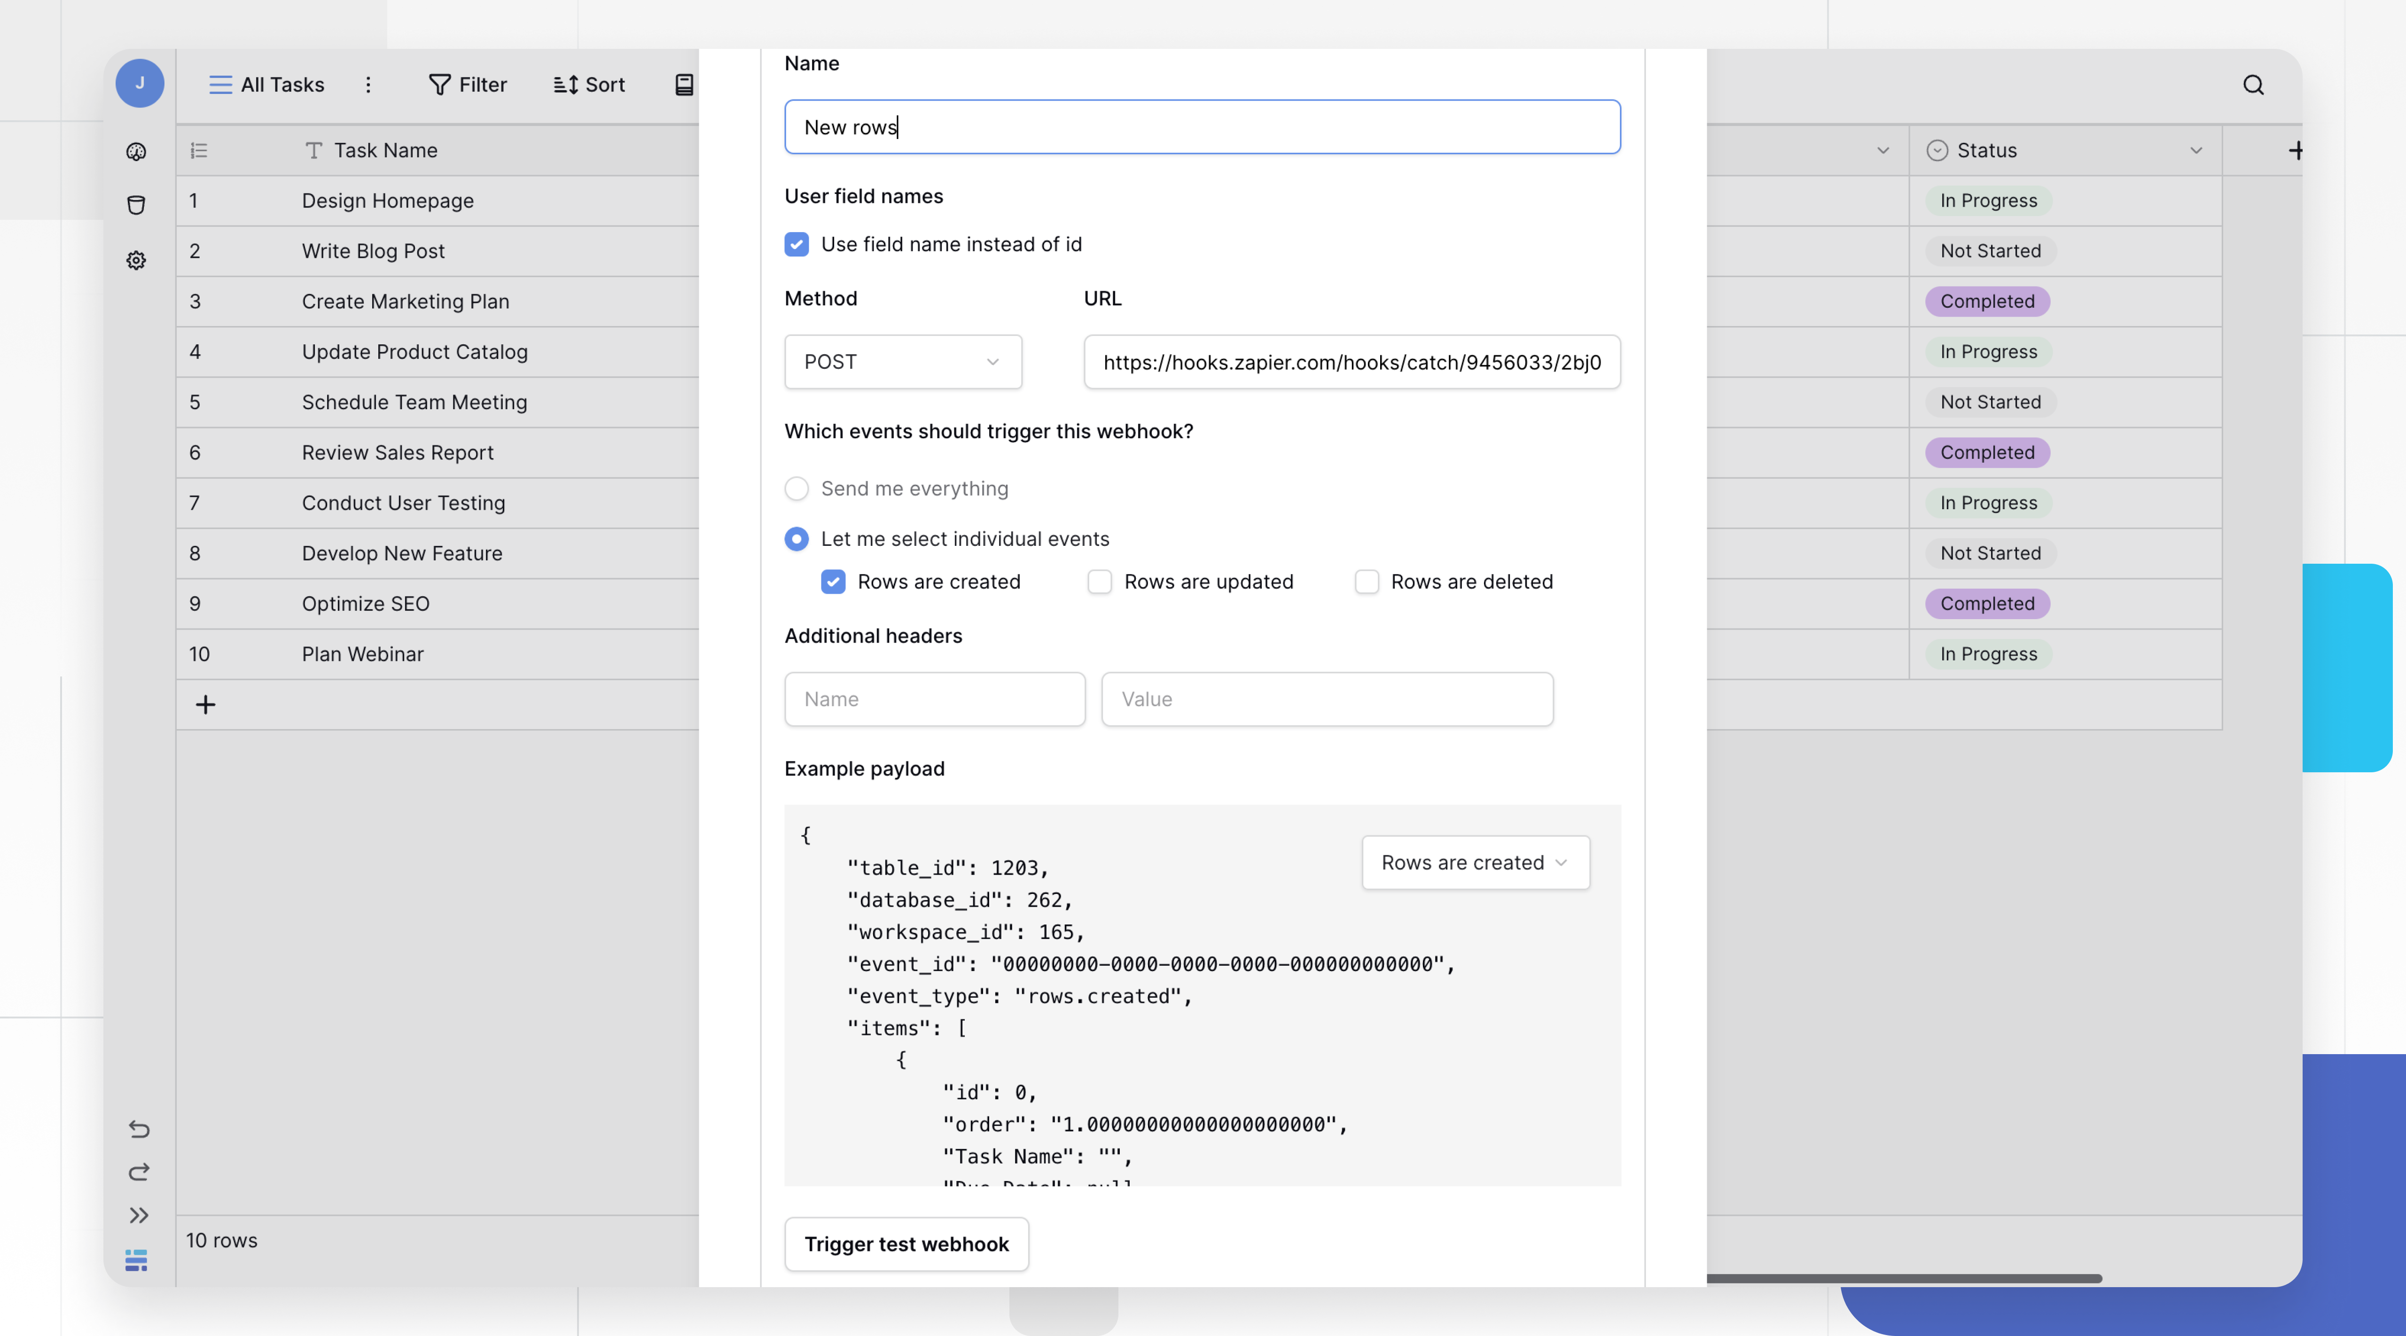Open Sort in the toolbar

coord(589,85)
